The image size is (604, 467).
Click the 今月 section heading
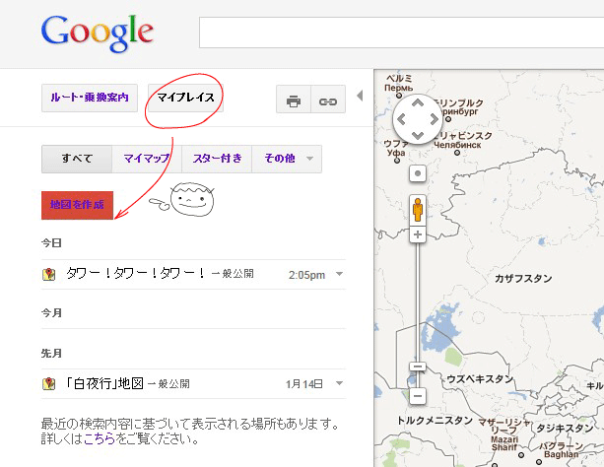[51, 313]
